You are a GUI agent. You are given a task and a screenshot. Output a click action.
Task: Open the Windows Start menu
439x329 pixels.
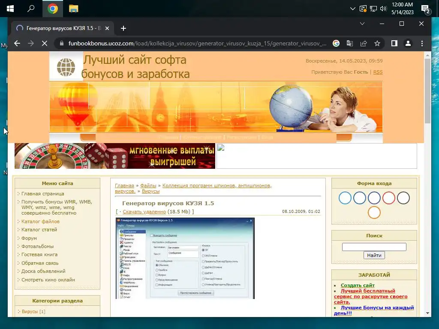click(10, 9)
